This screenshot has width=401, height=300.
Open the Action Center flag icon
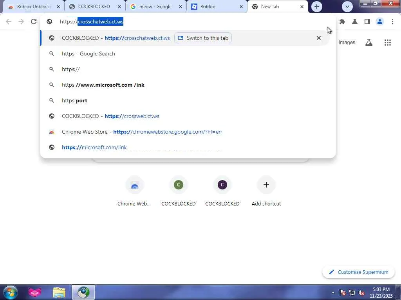click(x=343, y=293)
